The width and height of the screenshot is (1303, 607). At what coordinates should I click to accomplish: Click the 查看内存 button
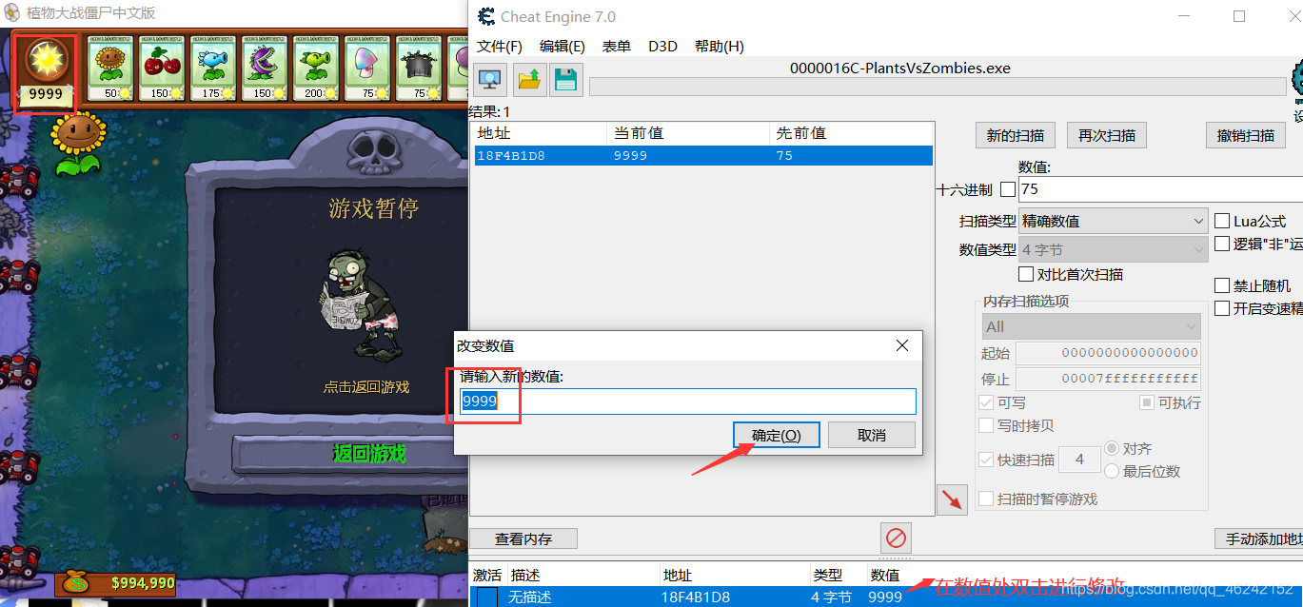[x=523, y=538]
